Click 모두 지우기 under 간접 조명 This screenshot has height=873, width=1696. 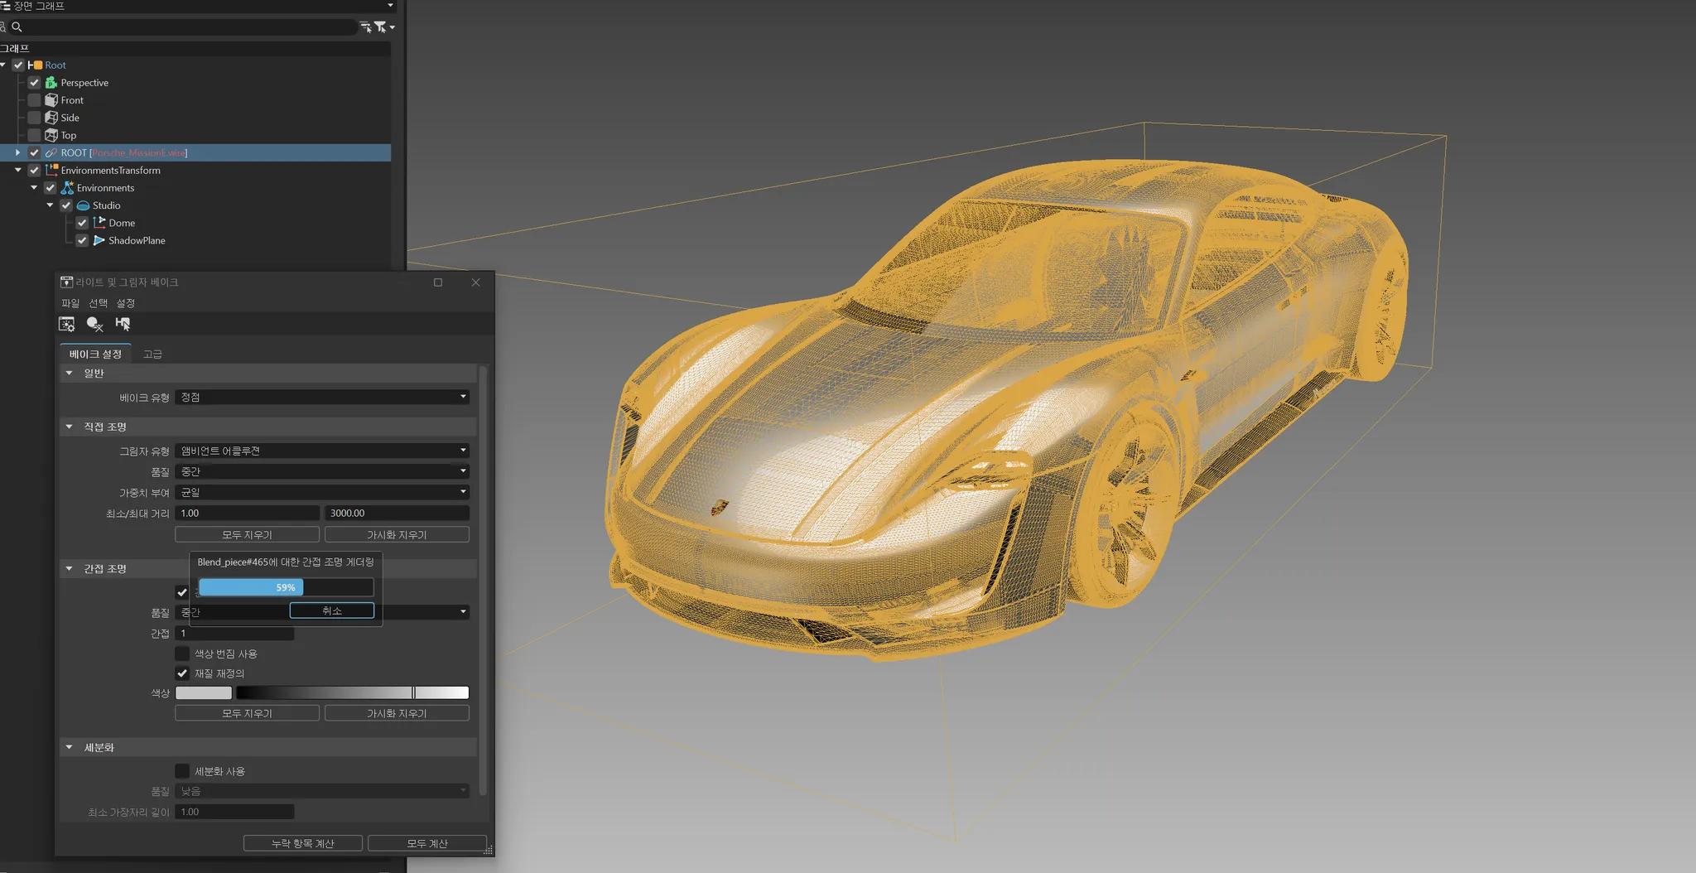coord(247,713)
